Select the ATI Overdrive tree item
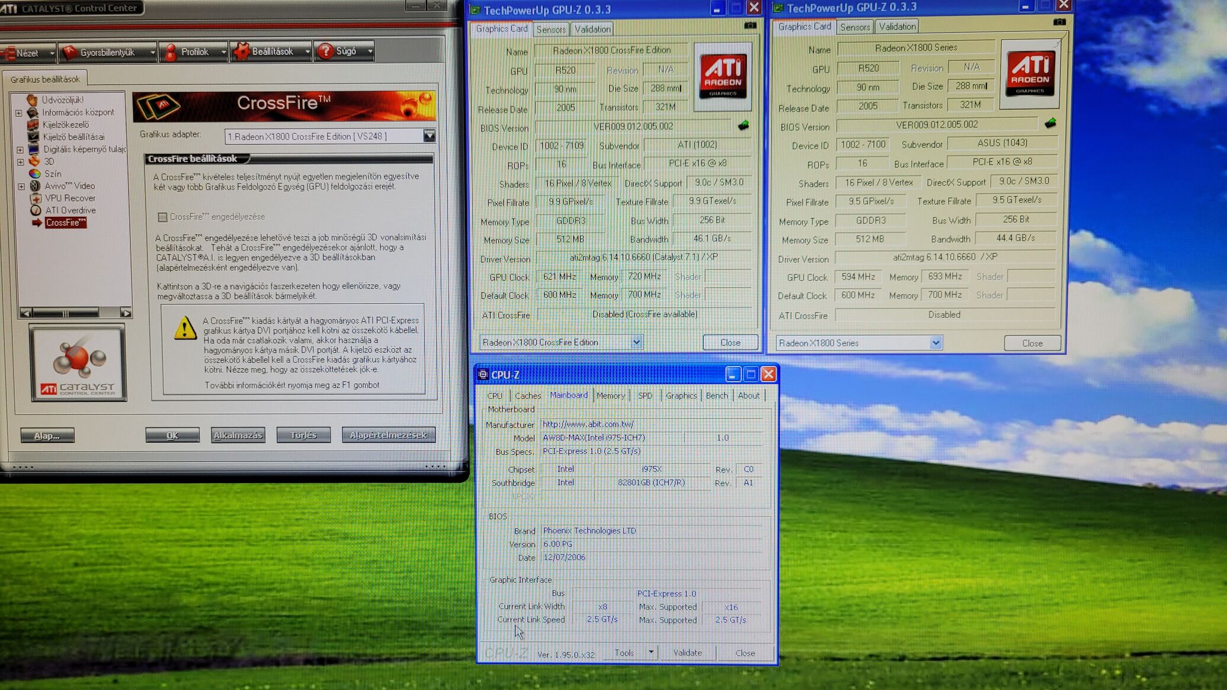Viewport: 1227px width, 690px height. click(x=70, y=210)
